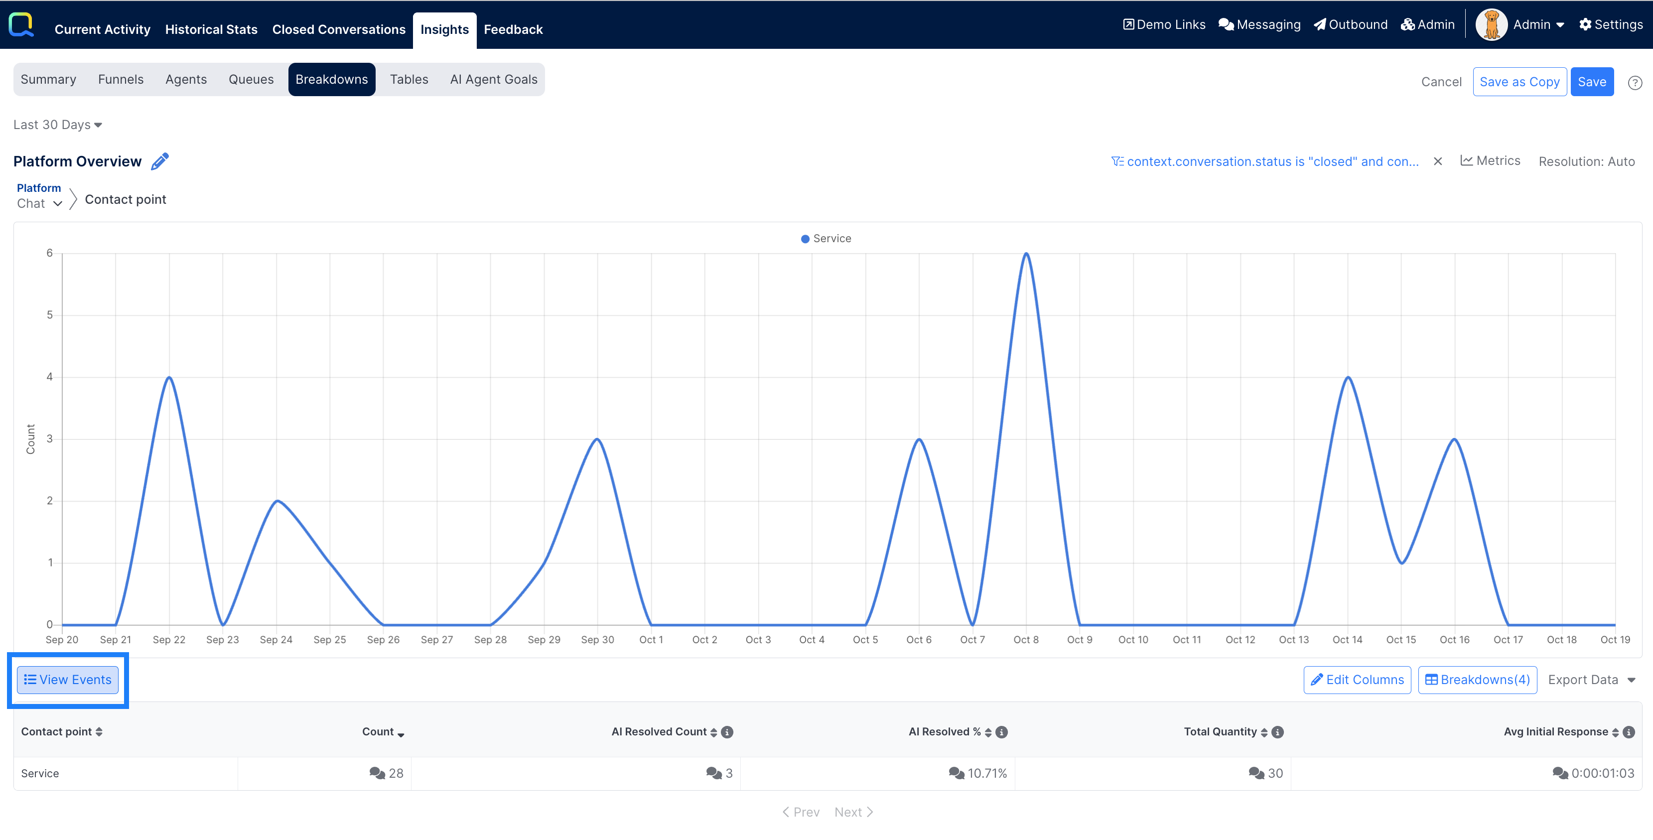Viewport: 1653px width, 840px height.
Task: Click the Avg Initial Response info icon
Action: (1629, 732)
